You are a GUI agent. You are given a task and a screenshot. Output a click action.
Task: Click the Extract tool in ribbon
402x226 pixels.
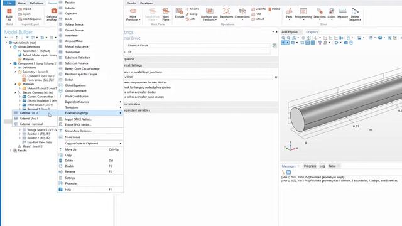click(258, 19)
